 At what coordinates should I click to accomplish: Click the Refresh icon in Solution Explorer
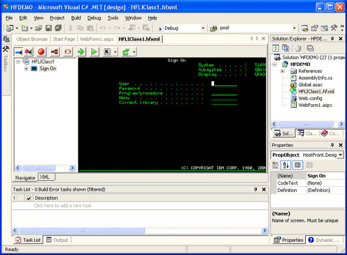pyautogui.click(x=276, y=48)
